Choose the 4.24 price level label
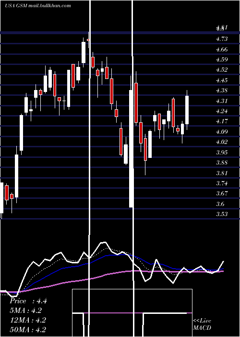This screenshot has width=240, height=337. [222, 111]
